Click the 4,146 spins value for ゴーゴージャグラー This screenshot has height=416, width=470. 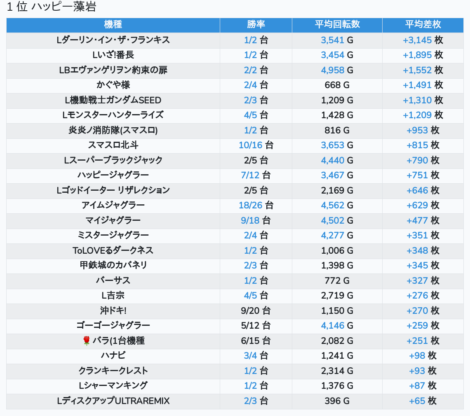pyautogui.click(x=332, y=326)
